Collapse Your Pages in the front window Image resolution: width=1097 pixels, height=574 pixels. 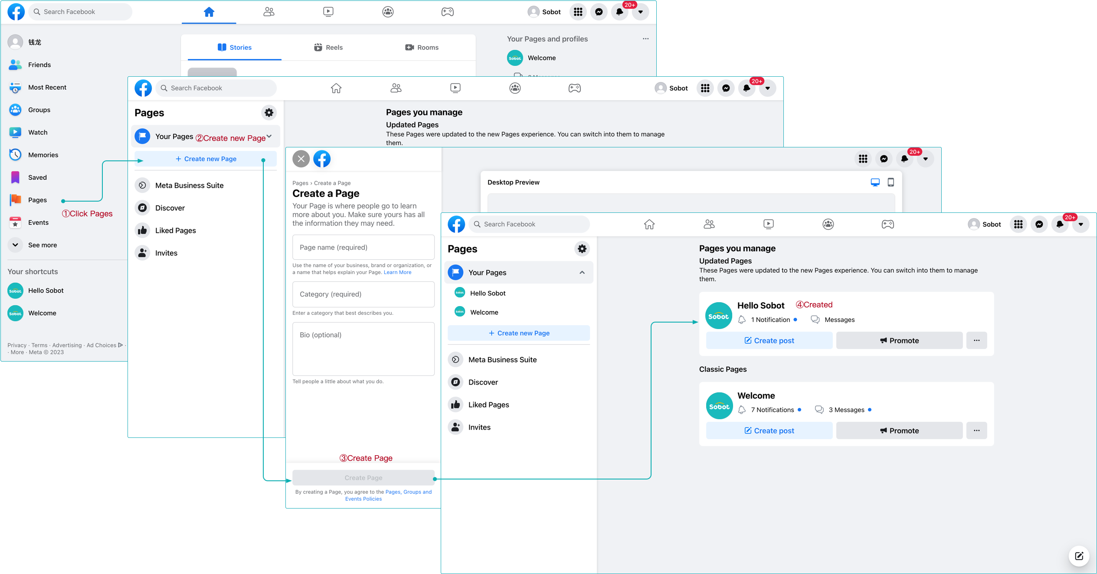pos(582,272)
